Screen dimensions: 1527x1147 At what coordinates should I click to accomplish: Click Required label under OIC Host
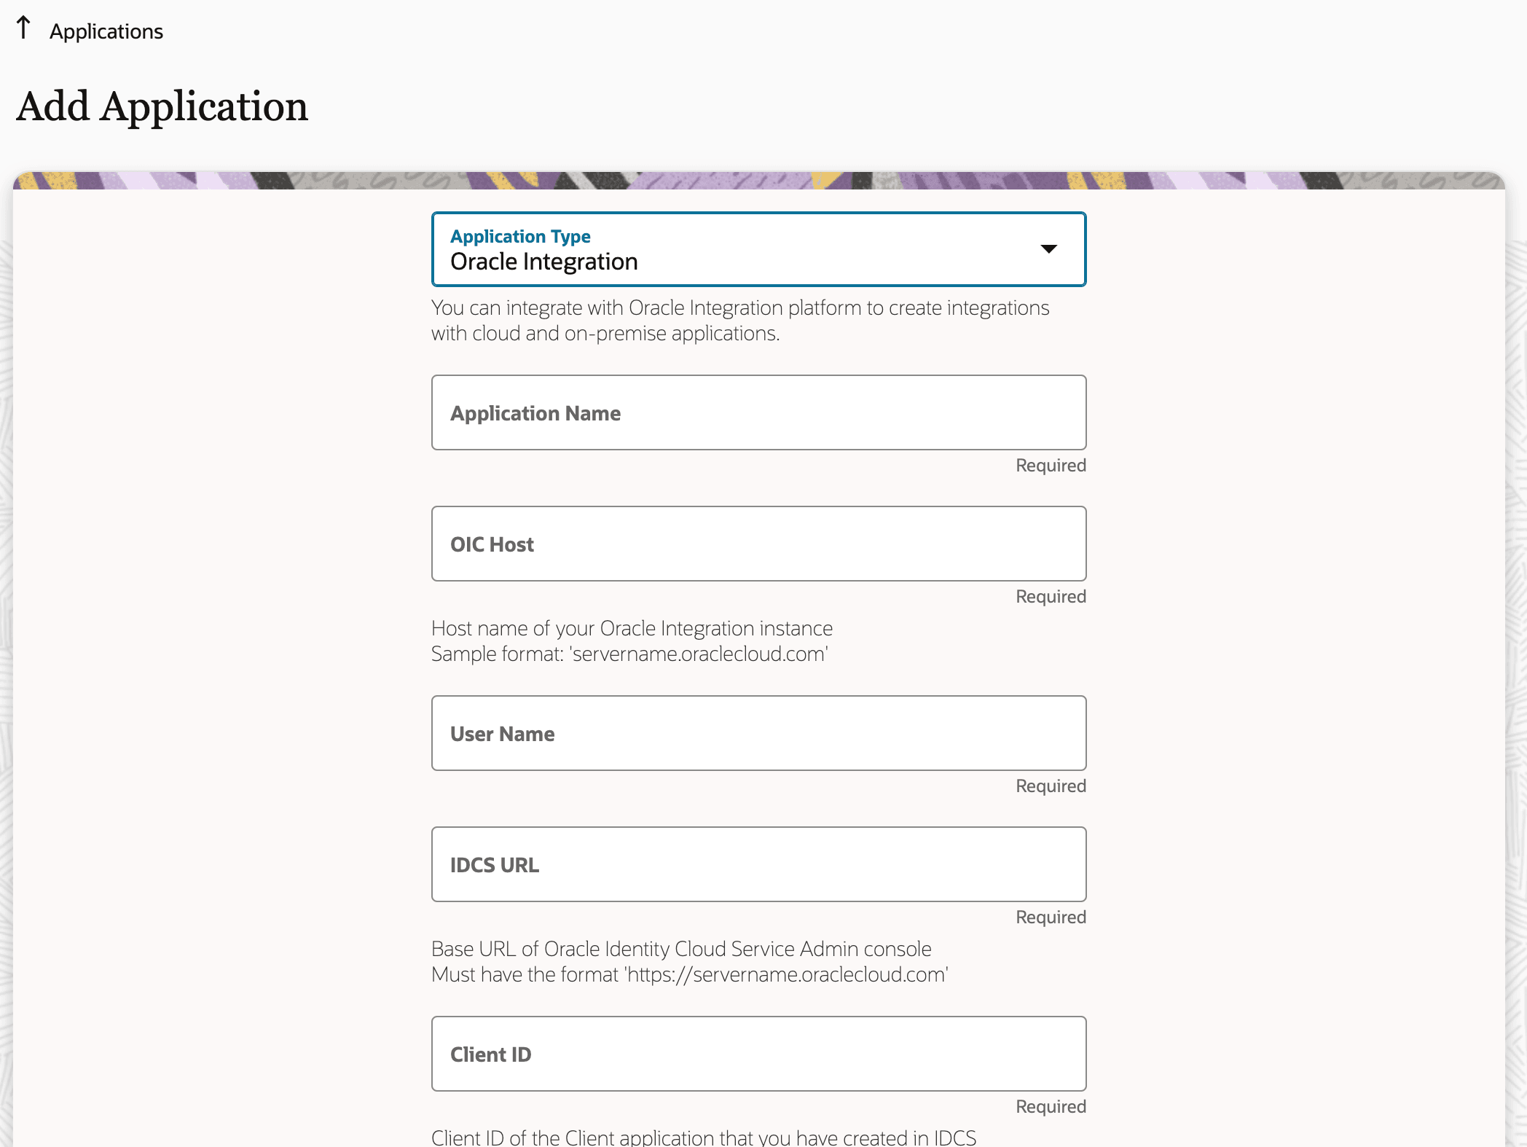click(x=1051, y=597)
